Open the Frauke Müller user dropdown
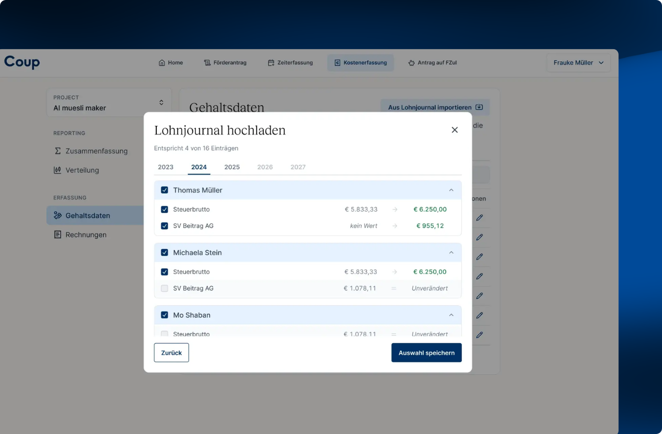This screenshot has width=662, height=434. point(578,63)
